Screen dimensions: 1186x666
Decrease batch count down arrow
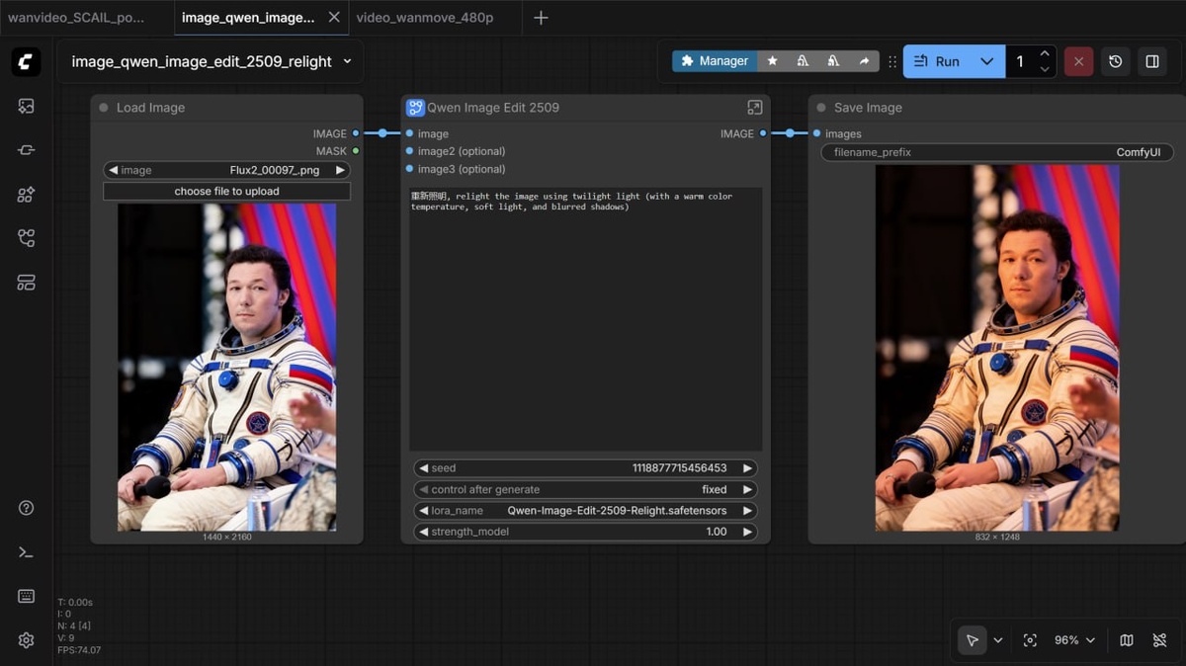[1045, 69]
